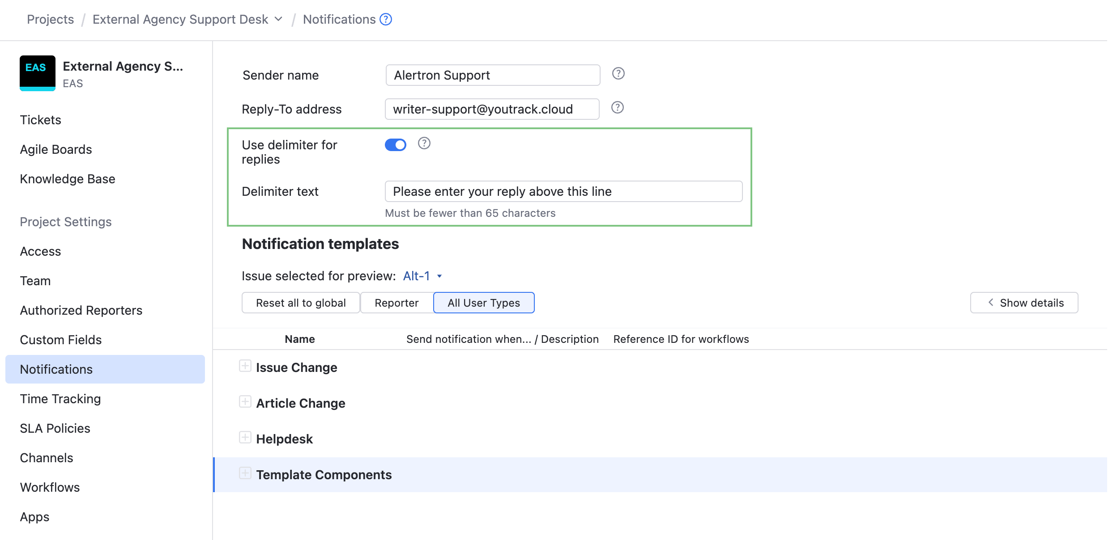Go to the SLA Policies settings page
This screenshot has height=540, width=1117.
(x=55, y=428)
